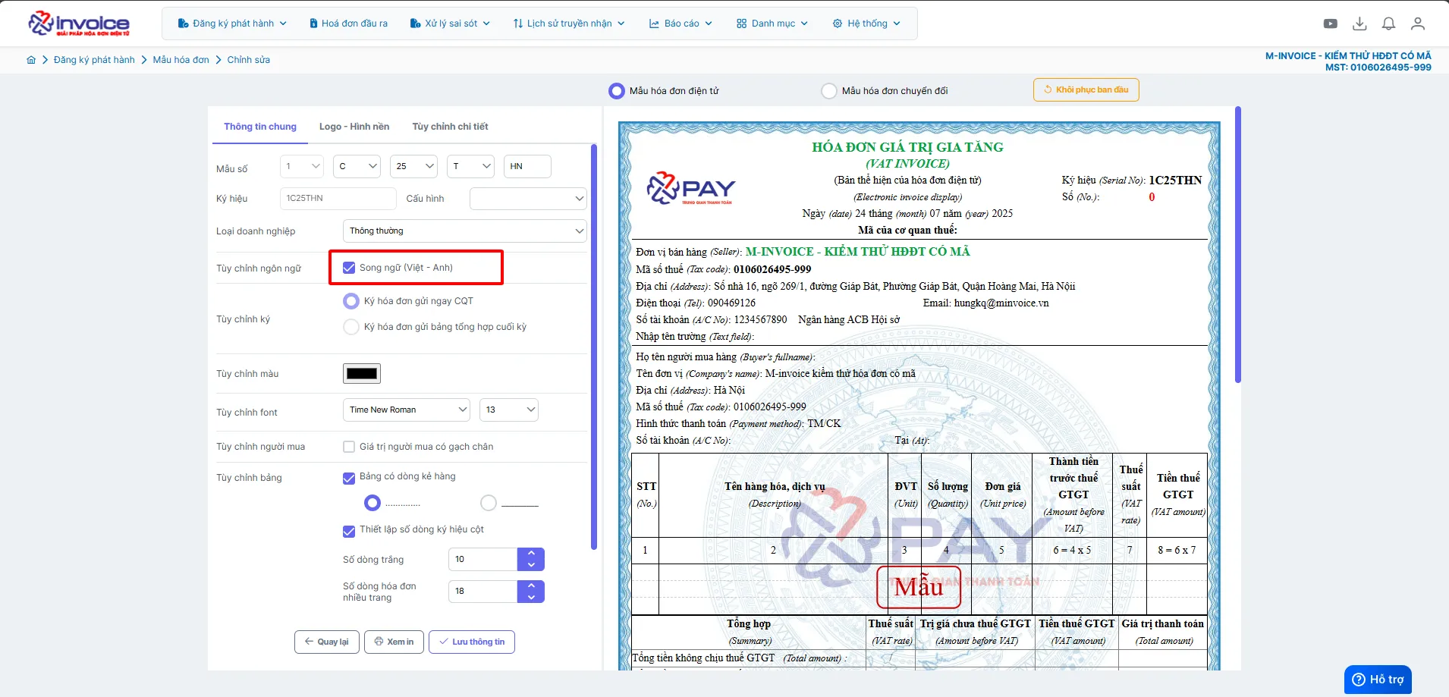The height and width of the screenshot is (697, 1449).
Task: Select 'Mẫu hóa đơn điện tử' radio
Action: (x=616, y=91)
